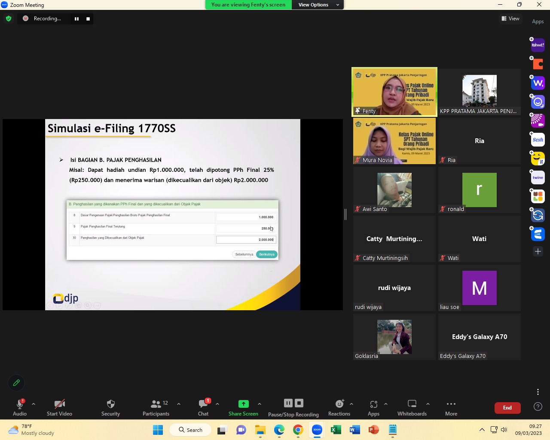Open the Security options
This screenshot has width=550, height=440.
(x=110, y=407)
